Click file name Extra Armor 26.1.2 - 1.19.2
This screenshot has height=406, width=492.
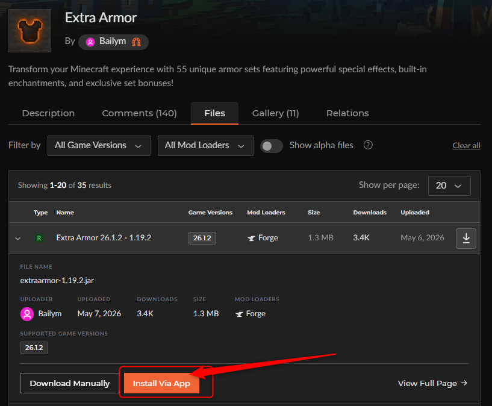(104, 238)
